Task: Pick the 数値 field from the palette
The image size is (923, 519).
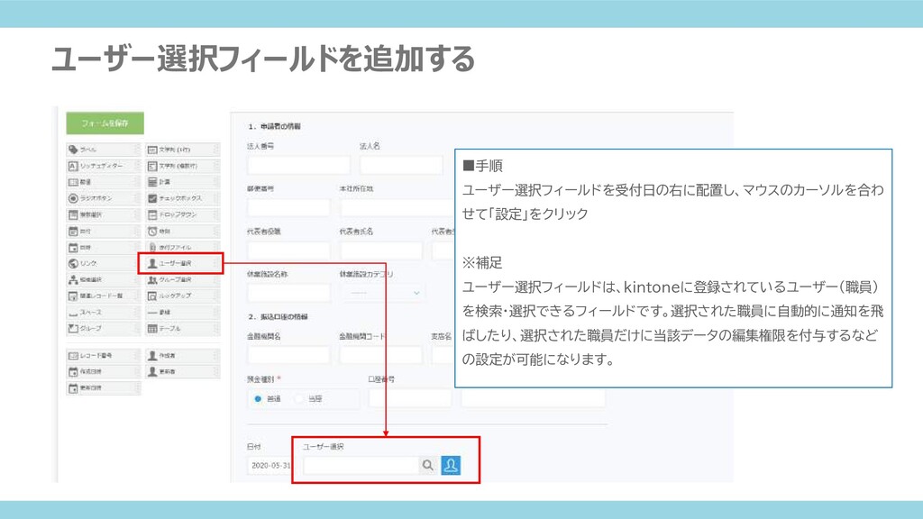Action: pos(104,182)
